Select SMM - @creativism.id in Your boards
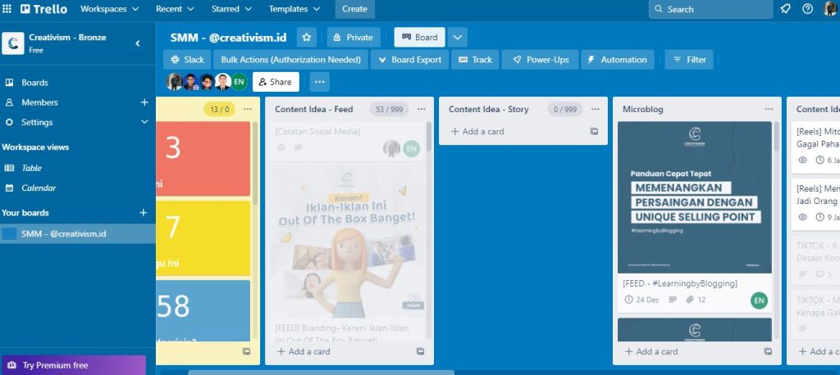This screenshot has height=375, width=840. tap(78, 234)
